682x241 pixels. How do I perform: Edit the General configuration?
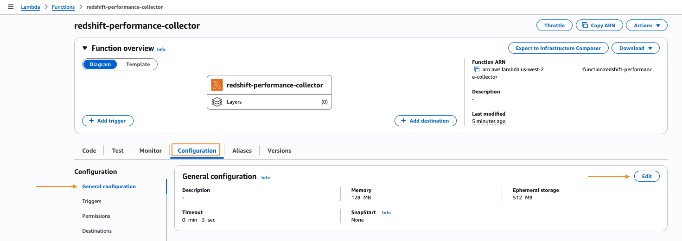pos(646,176)
